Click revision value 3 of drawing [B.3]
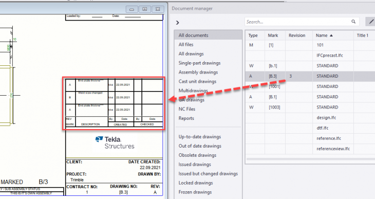Screen dimensions: 375x199 tap(291, 76)
